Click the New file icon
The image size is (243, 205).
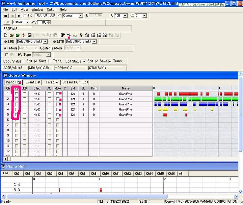[6, 35]
